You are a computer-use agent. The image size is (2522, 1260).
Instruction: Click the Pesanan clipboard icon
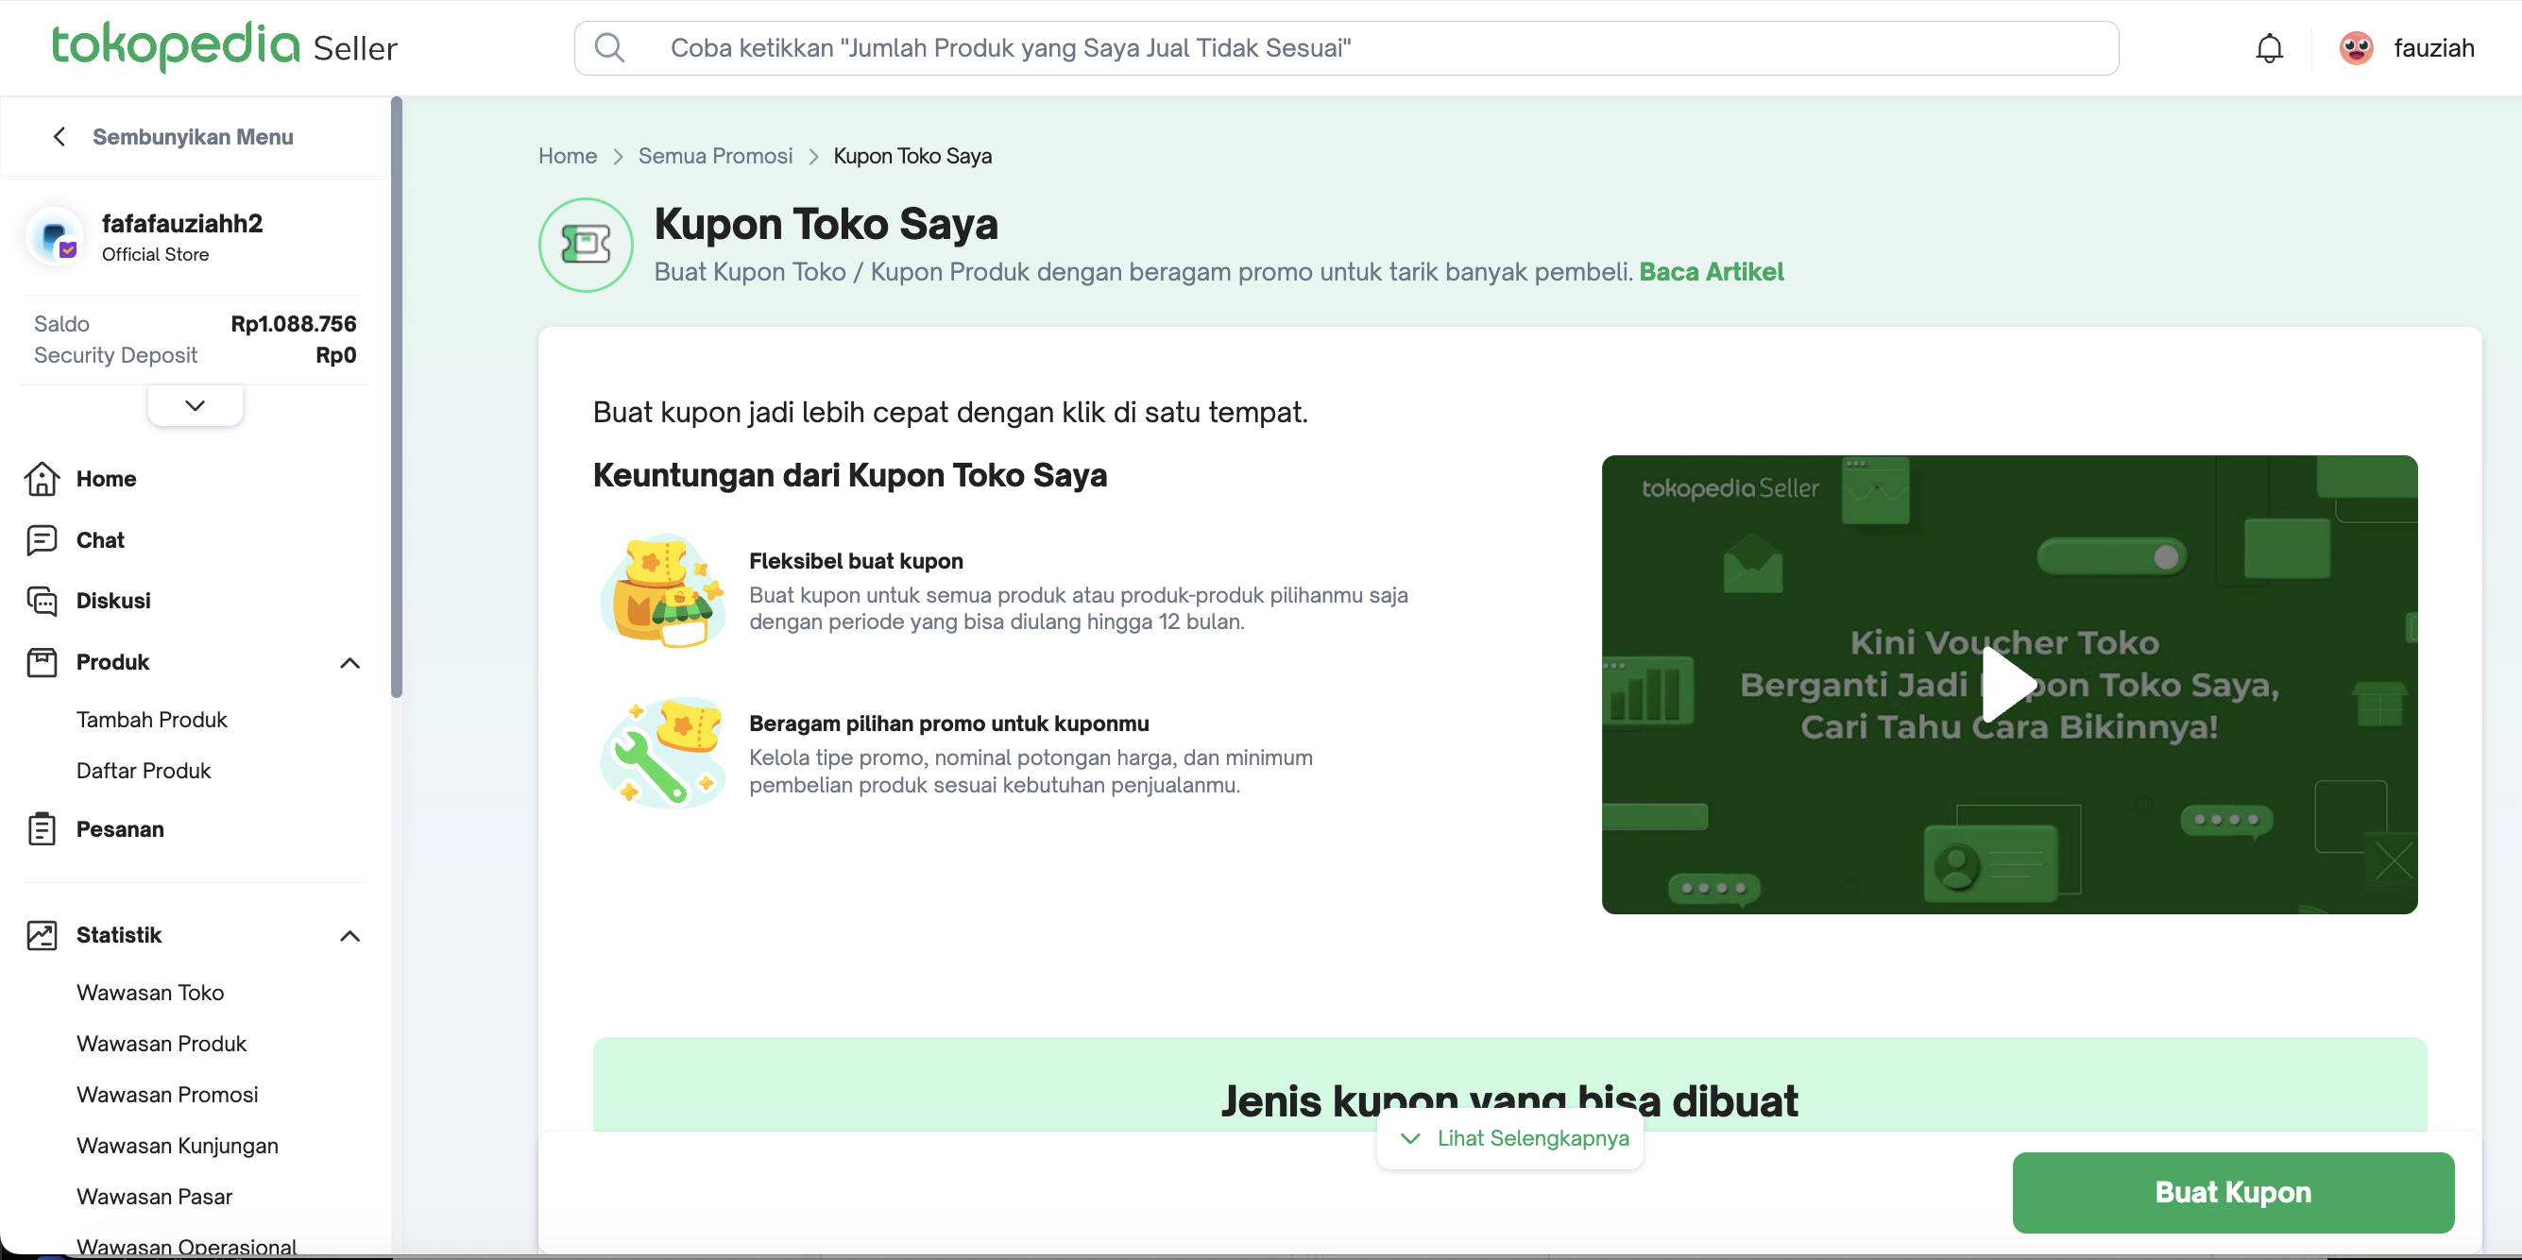pyautogui.click(x=42, y=829)
